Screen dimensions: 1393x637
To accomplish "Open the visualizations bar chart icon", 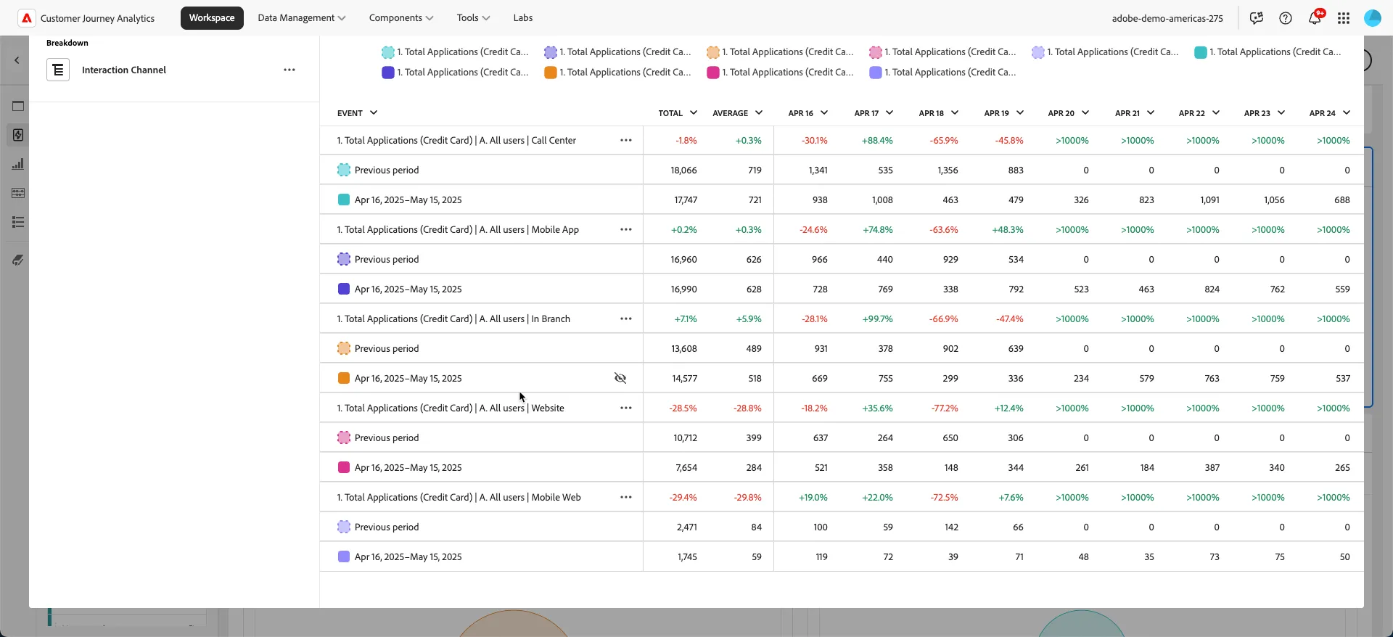I will 18,164.
